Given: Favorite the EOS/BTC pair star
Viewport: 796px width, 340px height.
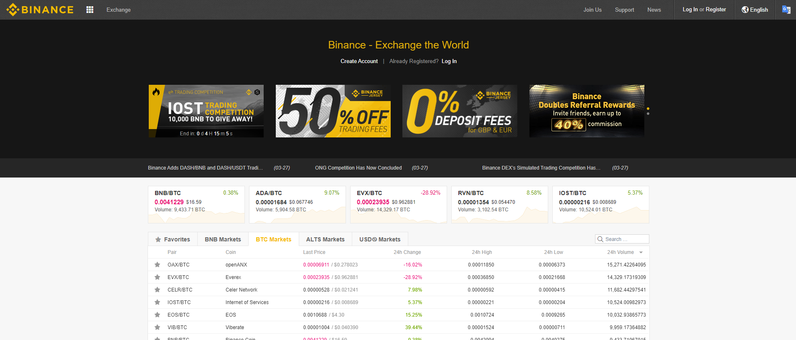Looking at the screenshot, I should [158, 315].
